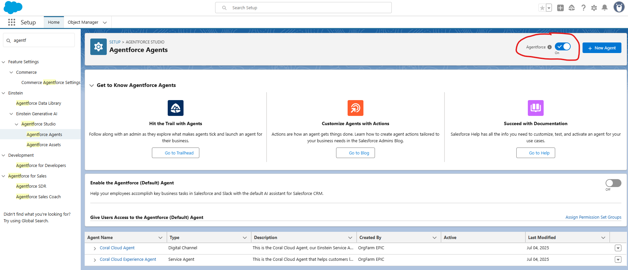Open the notifications bell
The width and height of the screenshot is (628, 270).
605,8
